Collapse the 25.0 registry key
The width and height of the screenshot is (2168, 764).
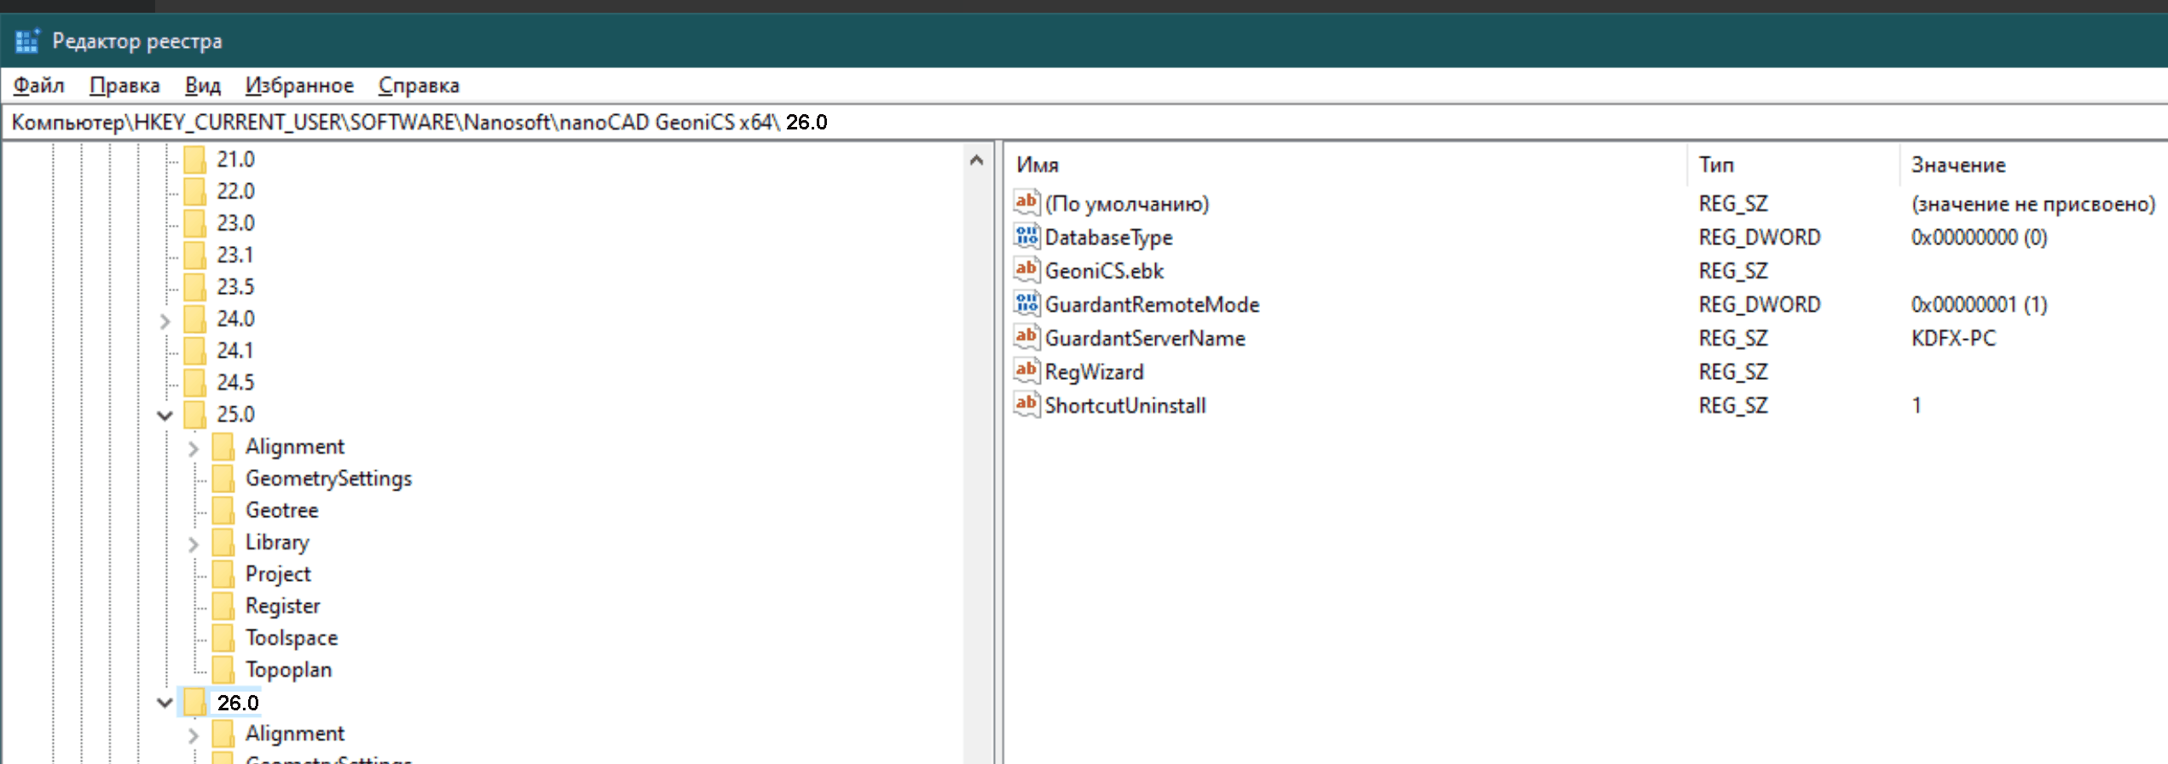pyautogui.click(x=165, y=415)
